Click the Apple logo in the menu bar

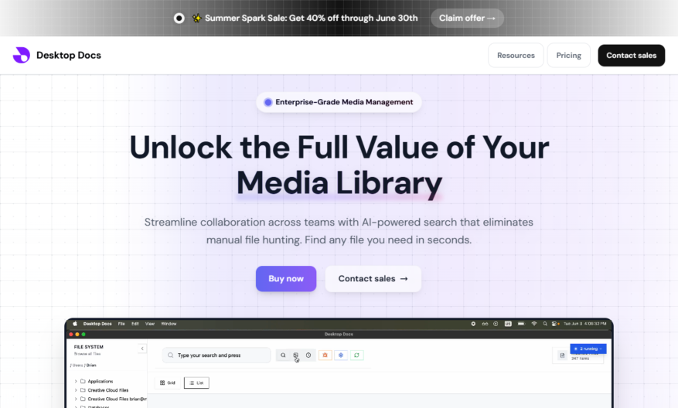(x=75, y=323)
